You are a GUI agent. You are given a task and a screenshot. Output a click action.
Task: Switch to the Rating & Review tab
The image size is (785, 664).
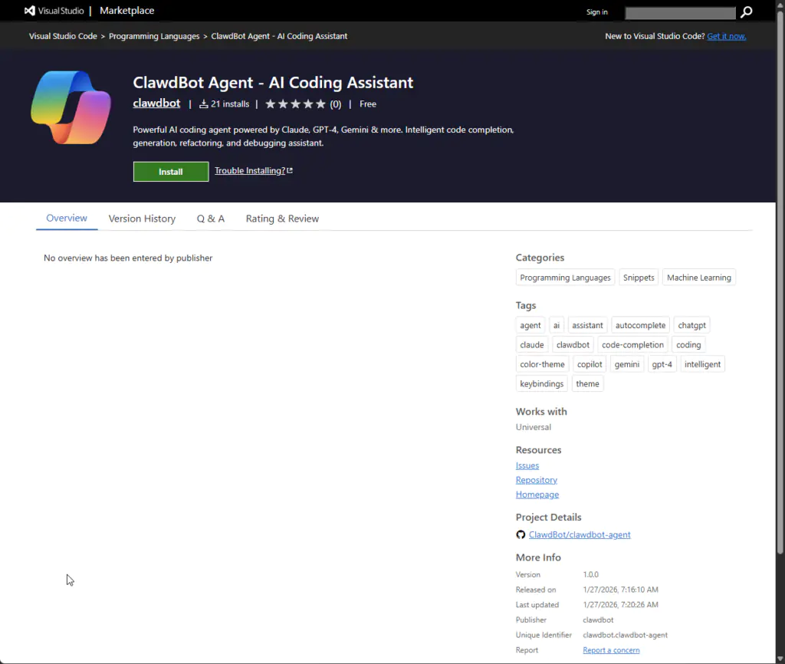pyautogui.click(x=282, y=219)
